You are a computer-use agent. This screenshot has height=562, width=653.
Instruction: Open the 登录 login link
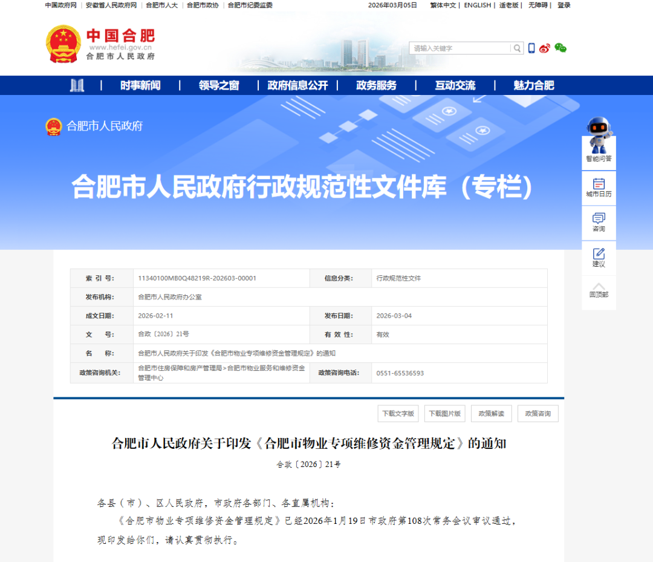click(x=564, y=5)
